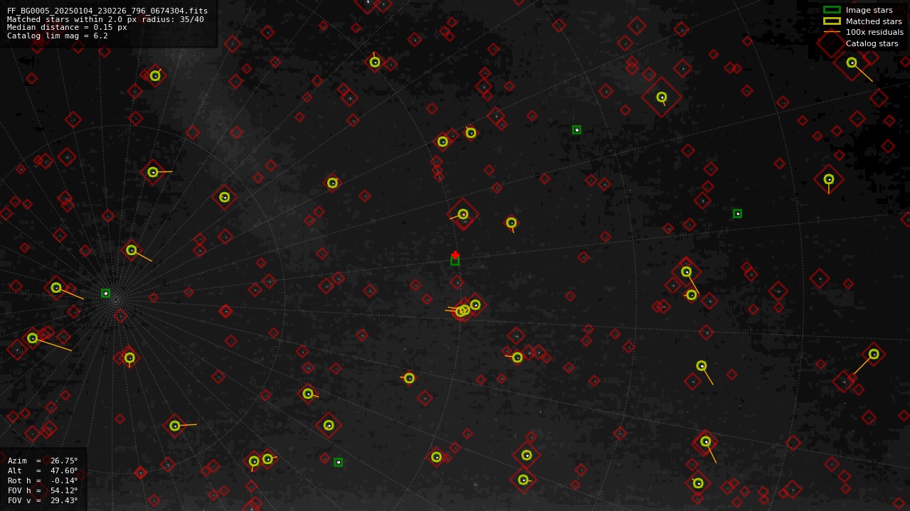910x511 pixels.
Task: Click the FOV v = 29.43° readout
Action: tap(43, 500)
